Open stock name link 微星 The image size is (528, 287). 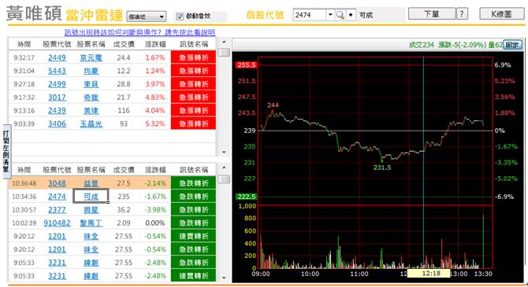pyautogui.click(x=91, y=210)
